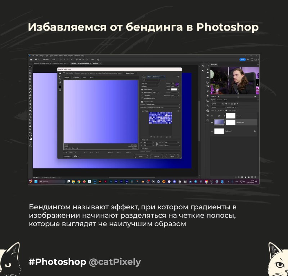Click the Home icon in Photoshop options bar
Screen dimensions: 288x276
point(31,59)
